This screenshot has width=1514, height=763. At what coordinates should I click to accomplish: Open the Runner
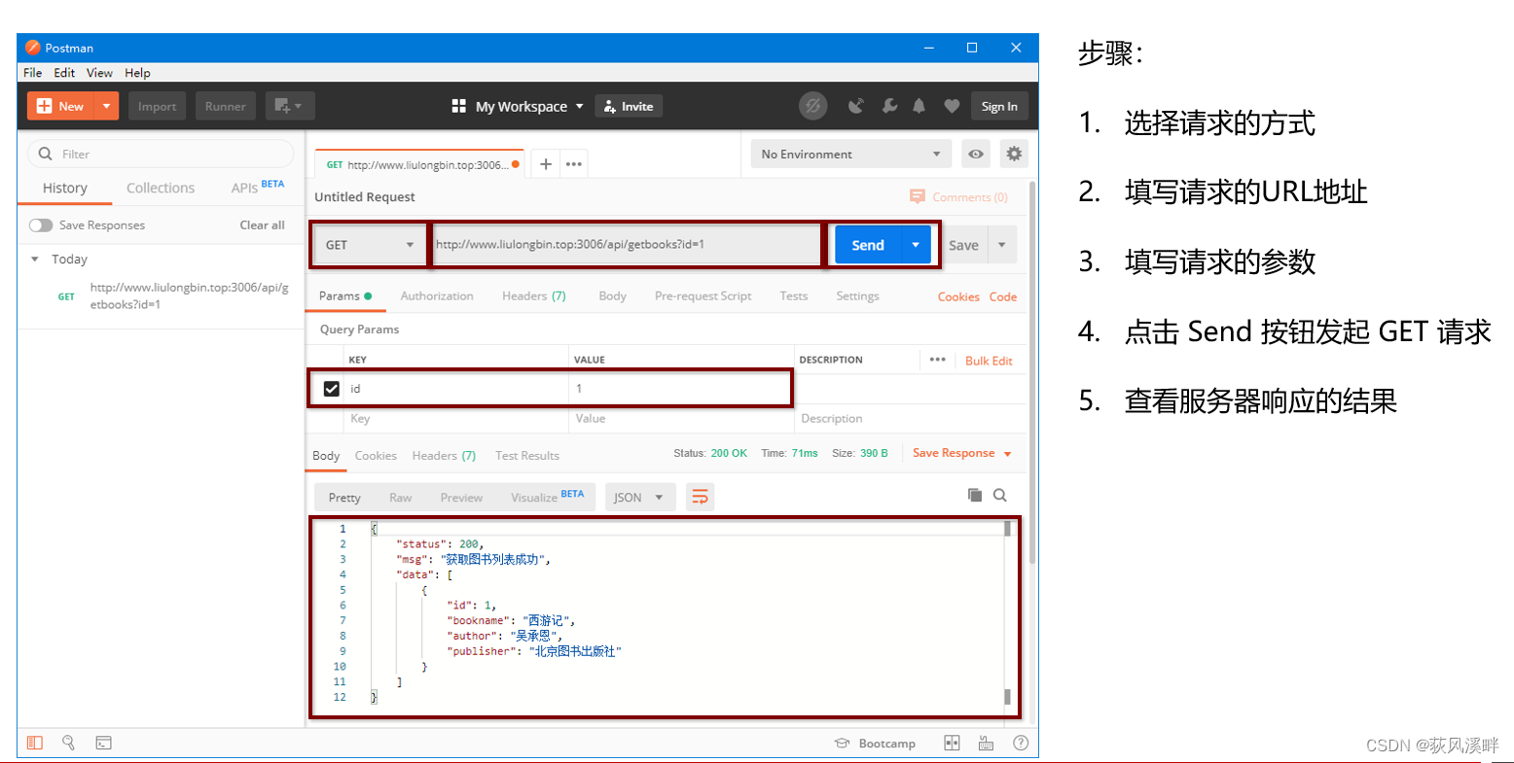pyautogui.click(x=226, y=106)
